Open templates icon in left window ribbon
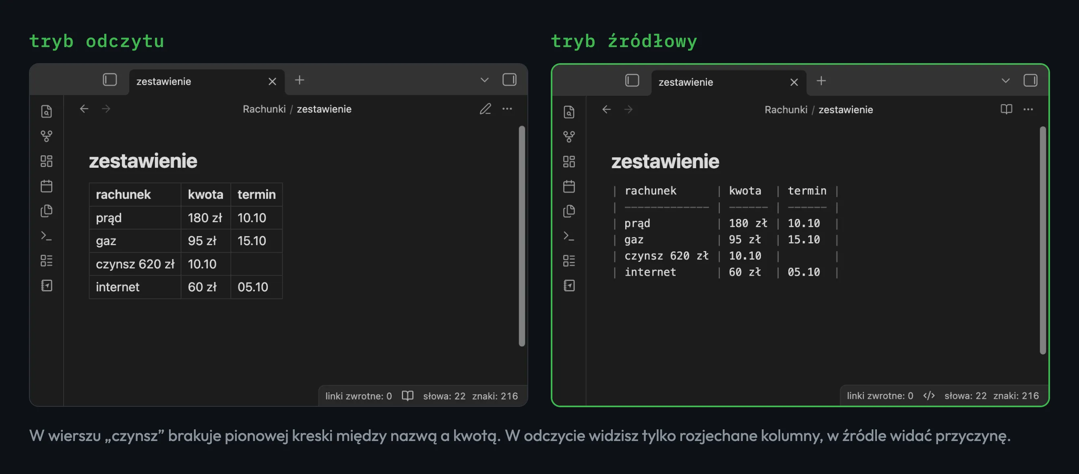 pyautogui.click(x=46, y=211)
